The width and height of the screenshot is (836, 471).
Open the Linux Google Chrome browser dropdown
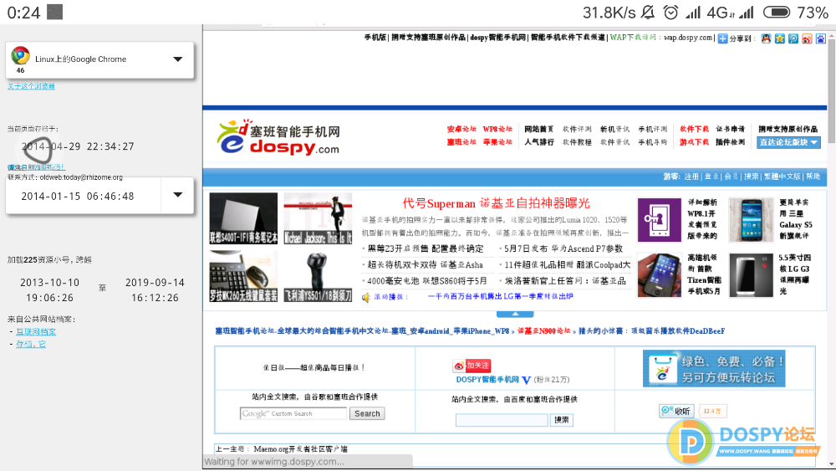tap(177, 59)
